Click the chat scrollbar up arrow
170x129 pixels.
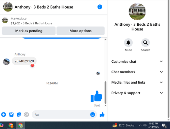(x=105, y=39)
